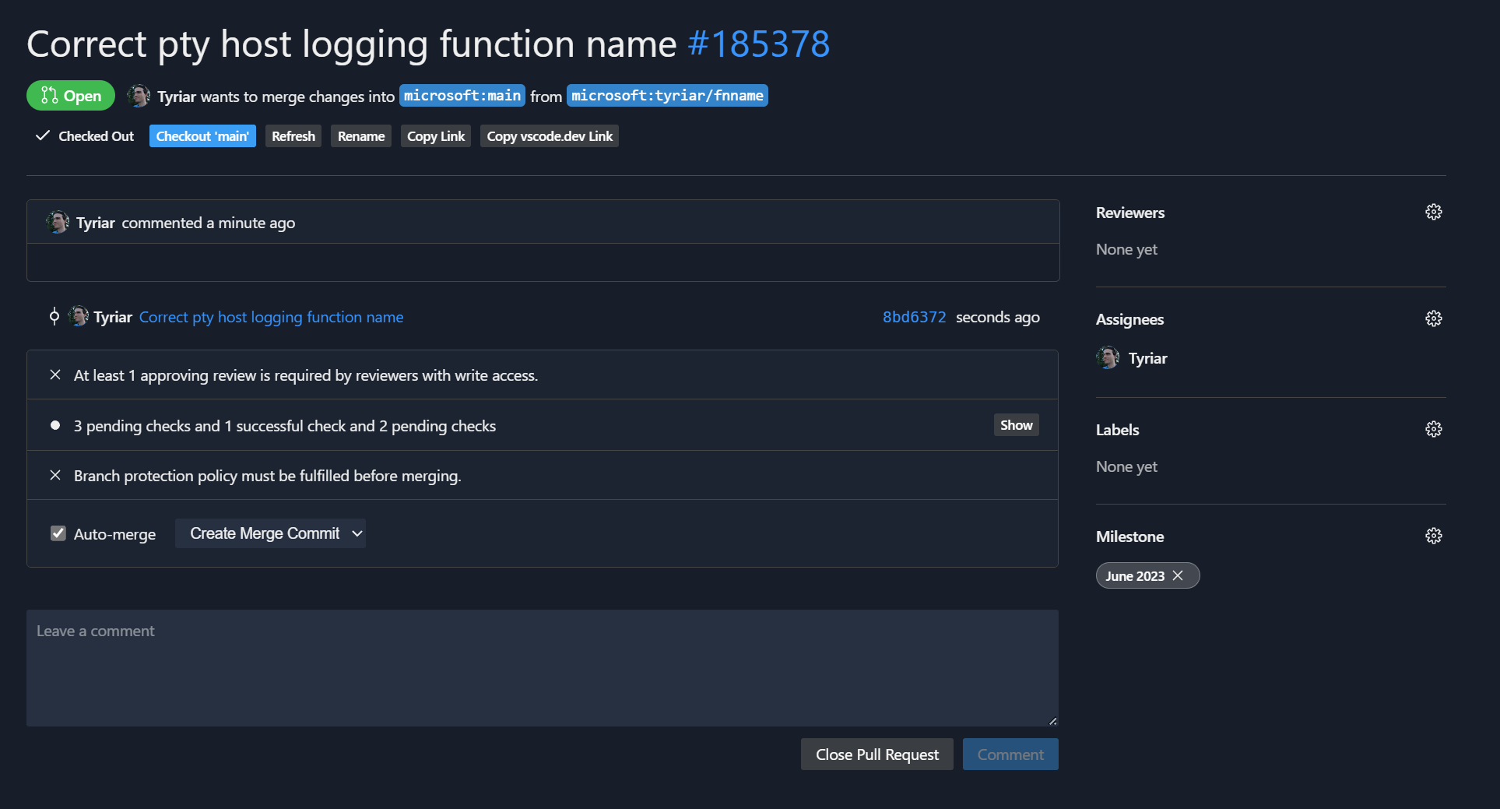Disable the Auto-merge checkbox
The image size is (1500, 809).
pos(58,533)
